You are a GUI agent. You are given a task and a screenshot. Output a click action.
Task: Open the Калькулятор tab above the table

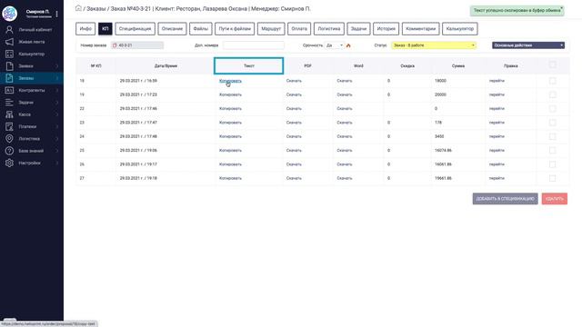click(x=460, y=28)
